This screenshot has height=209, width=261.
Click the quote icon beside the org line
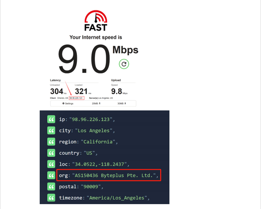pyautogui.click(x=51, y=175)
